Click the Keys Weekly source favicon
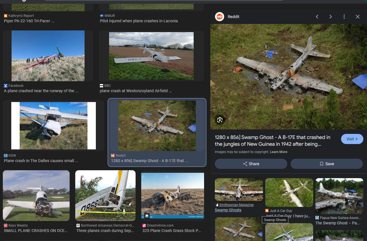 (x=6, y=225)
